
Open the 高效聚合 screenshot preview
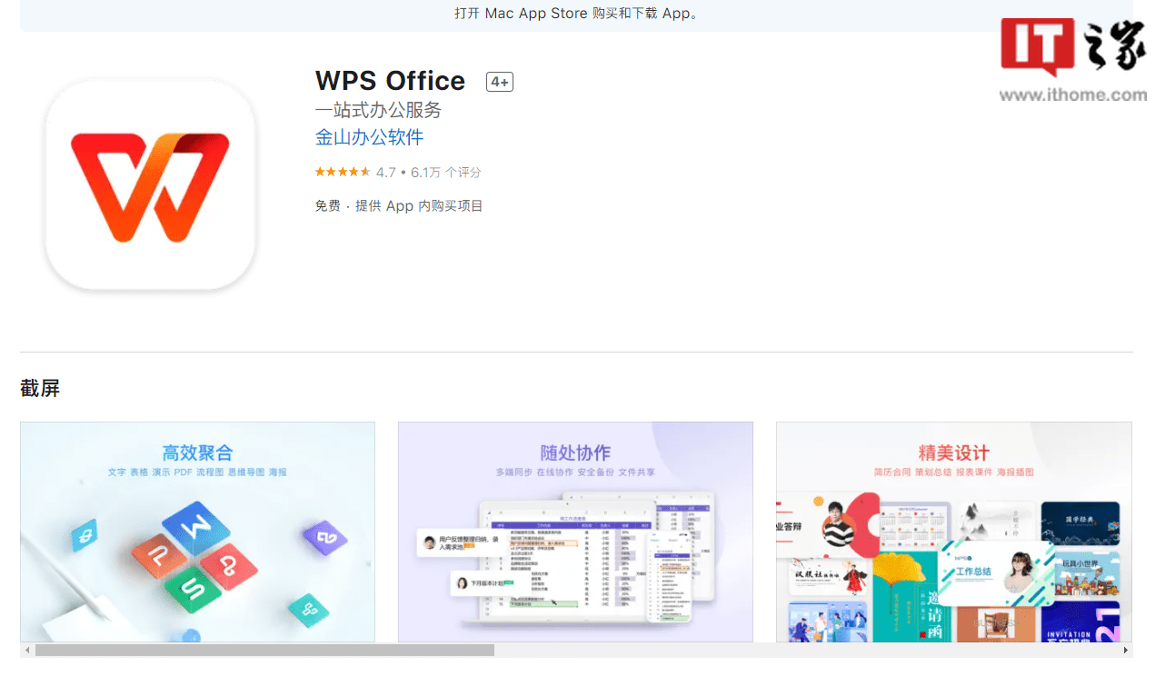pyautogui.click(x=197, y=532)
